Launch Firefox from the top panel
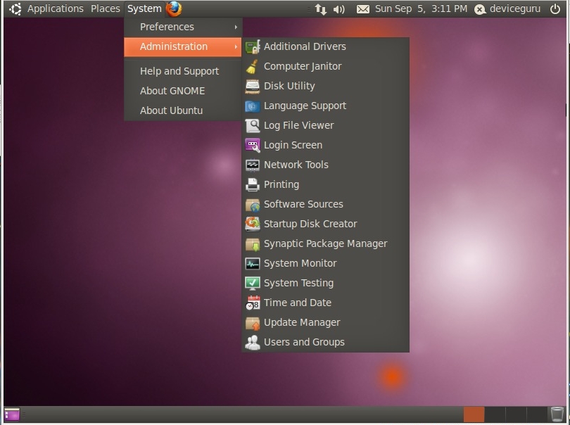This screenshot has height=425, width=570. tap(174, 8)
